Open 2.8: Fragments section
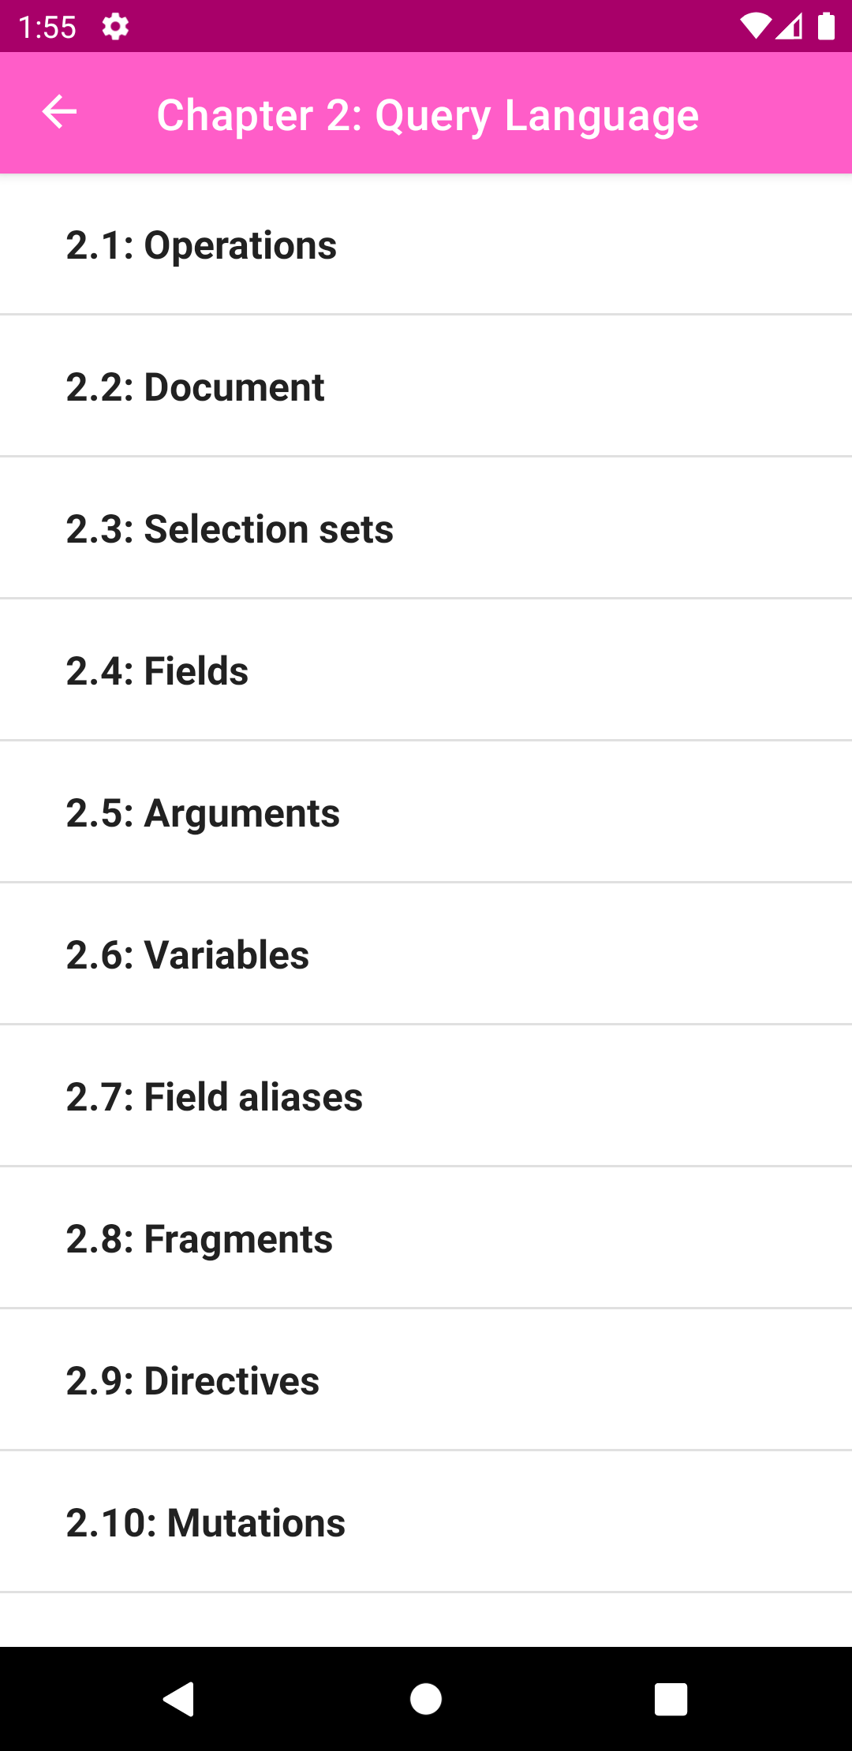This screenshot has width=852, height=1751. [x=426, y=1238]
